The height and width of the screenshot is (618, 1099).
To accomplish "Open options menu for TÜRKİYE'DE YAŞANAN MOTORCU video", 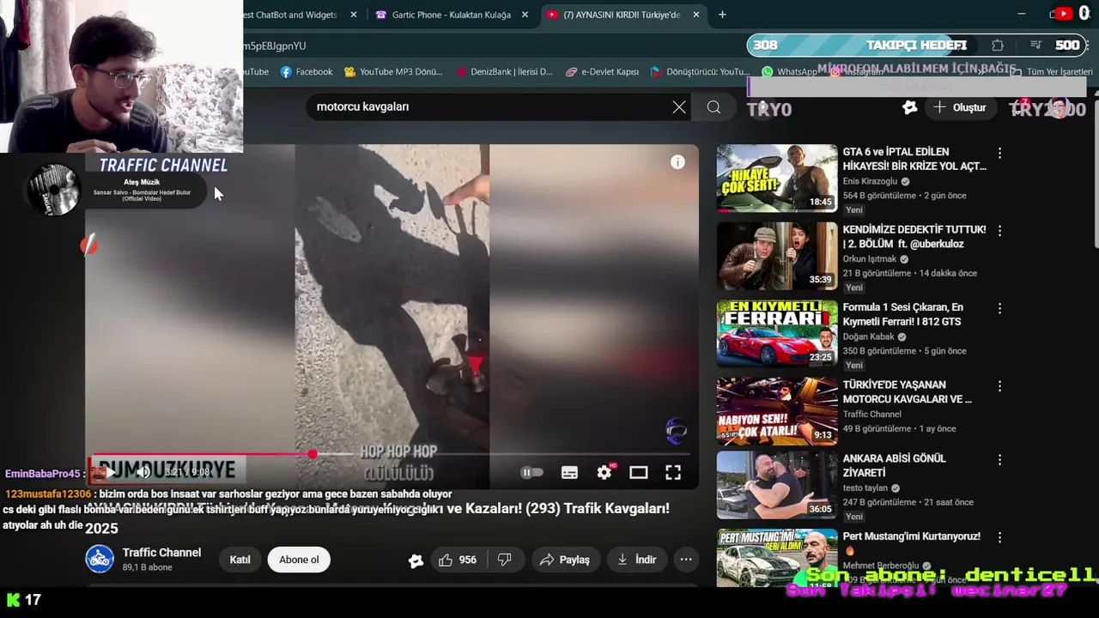I will pyautogui.click(x=999, y=386).
